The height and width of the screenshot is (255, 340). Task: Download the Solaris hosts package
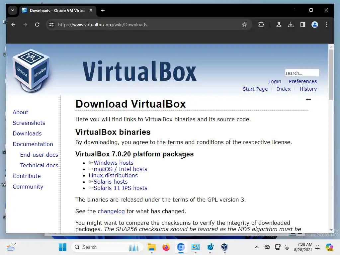pos(111,182)
